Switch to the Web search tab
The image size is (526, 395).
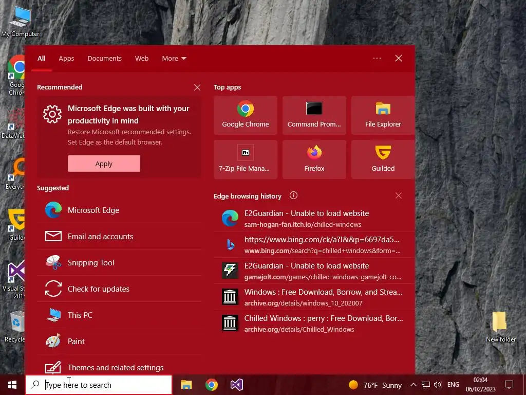pyautogui.click(x=142, y=59)
